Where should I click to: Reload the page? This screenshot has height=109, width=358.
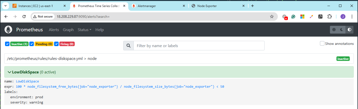coord(24,17)
